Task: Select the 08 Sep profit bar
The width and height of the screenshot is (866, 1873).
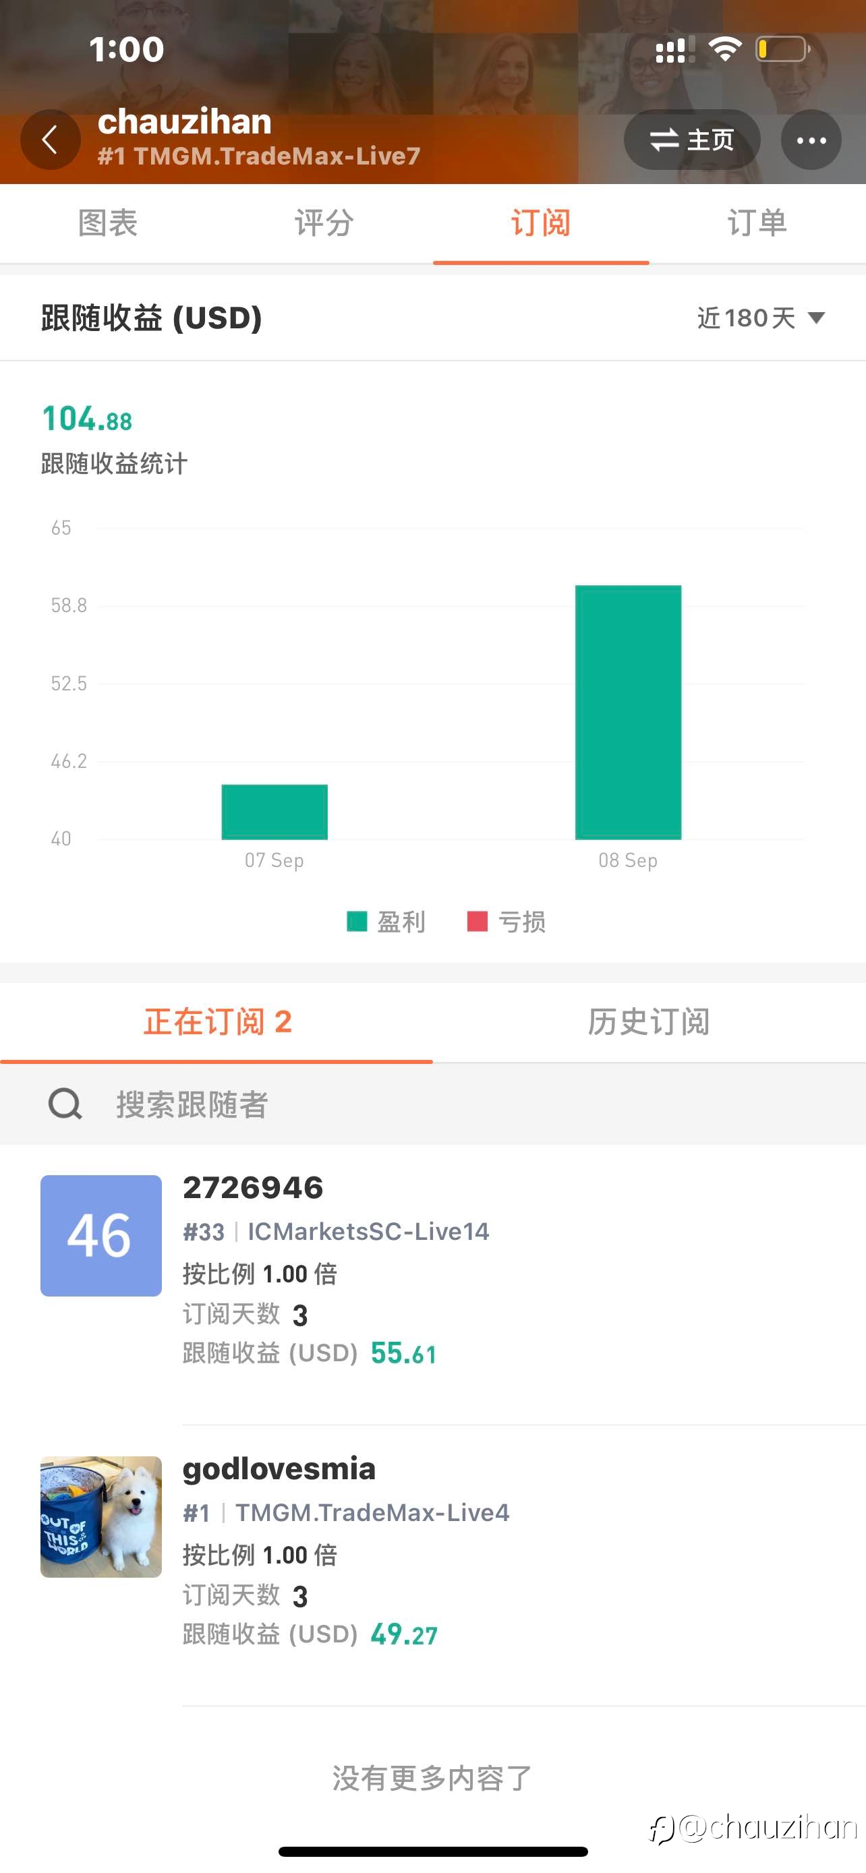Action: point(628,712)
